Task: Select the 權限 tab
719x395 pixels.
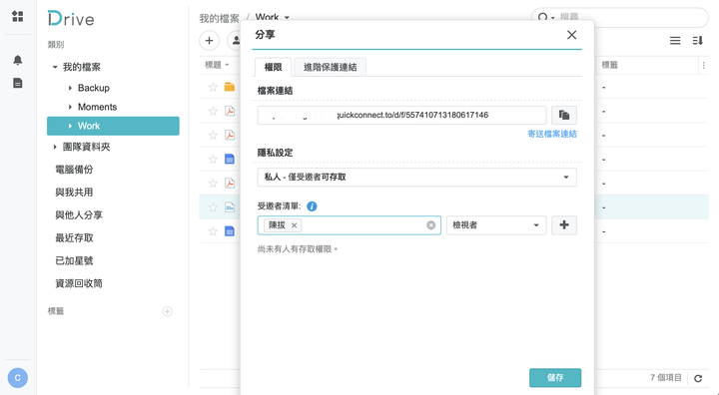Action: (x=274, y=68)
